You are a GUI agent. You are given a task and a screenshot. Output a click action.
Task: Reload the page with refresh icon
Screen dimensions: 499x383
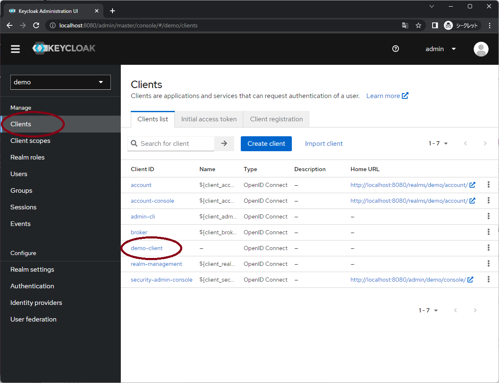(x=36, y=25)
